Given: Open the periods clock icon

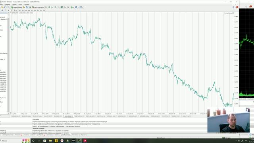Looking at the screenshot, I should 76,7.
